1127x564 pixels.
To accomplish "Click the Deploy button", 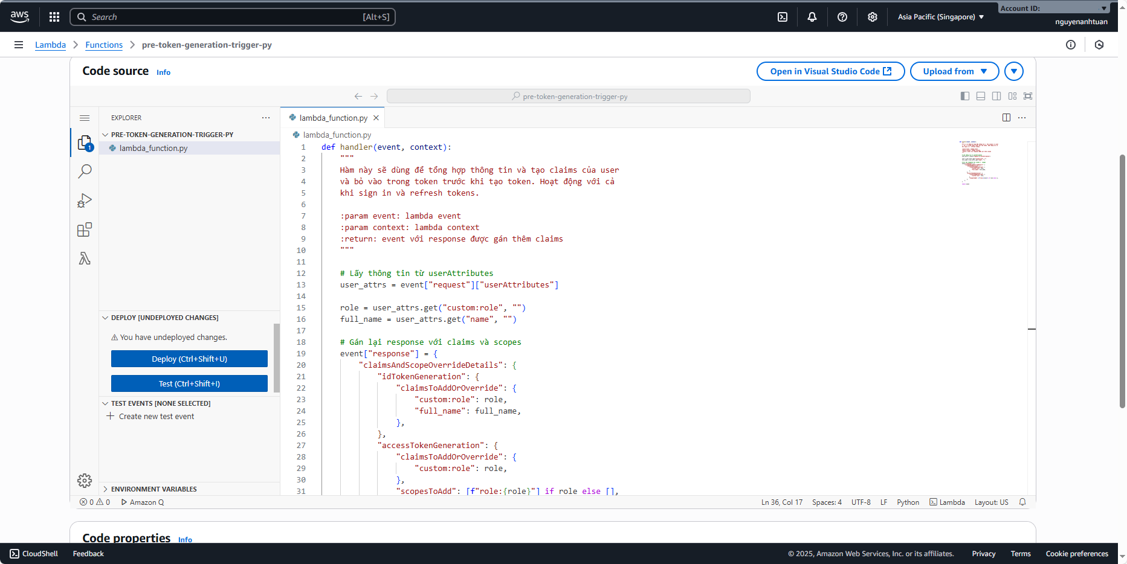I will pyautogui.click(x=189, y=359).
